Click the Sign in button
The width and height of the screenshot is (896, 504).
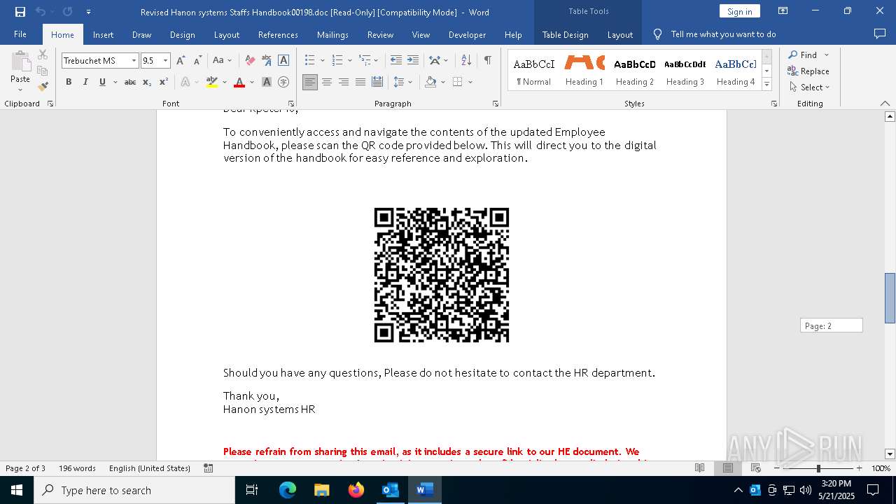[x=739, y=11]
